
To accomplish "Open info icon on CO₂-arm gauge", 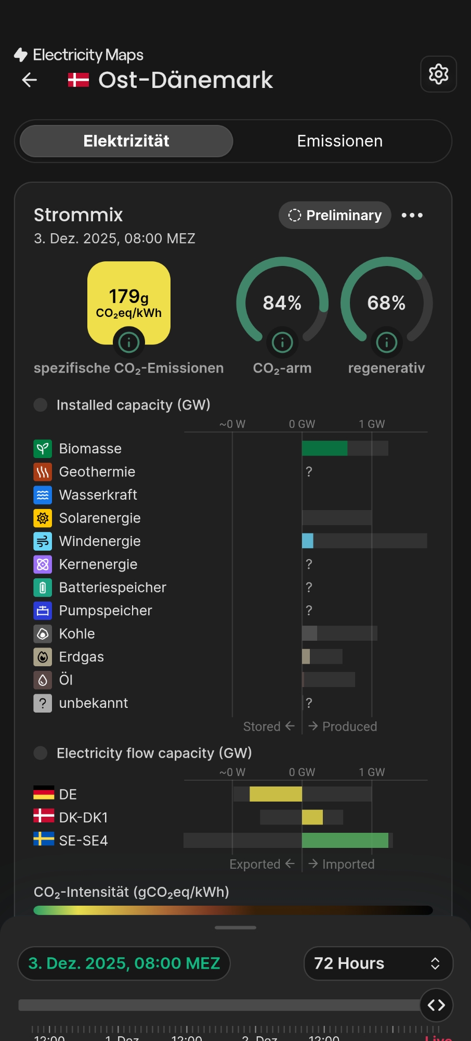I will pyautogui.click(x=282, y=342).
